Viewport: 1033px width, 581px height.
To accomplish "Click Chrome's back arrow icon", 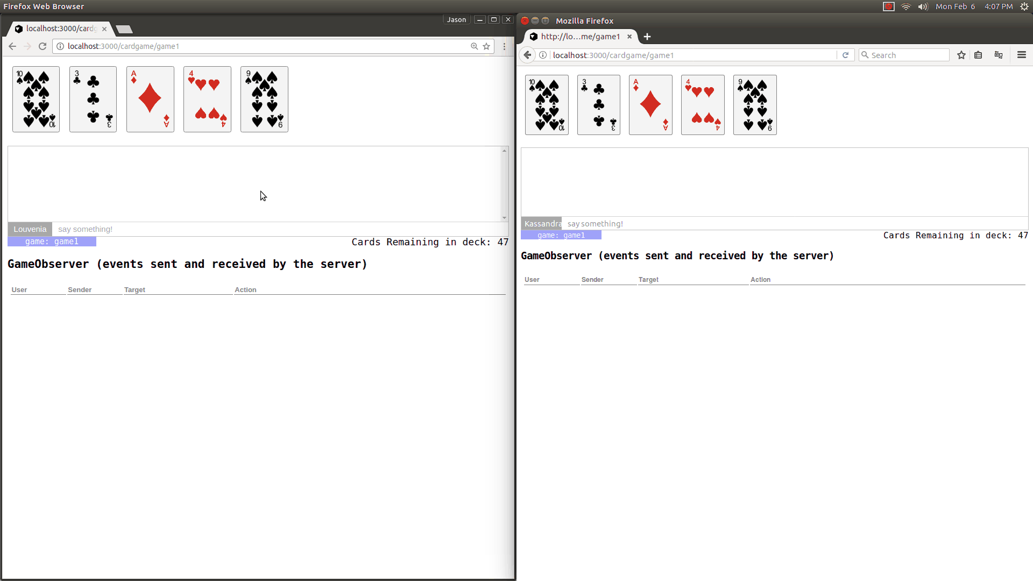I will [x=12, y=46].
